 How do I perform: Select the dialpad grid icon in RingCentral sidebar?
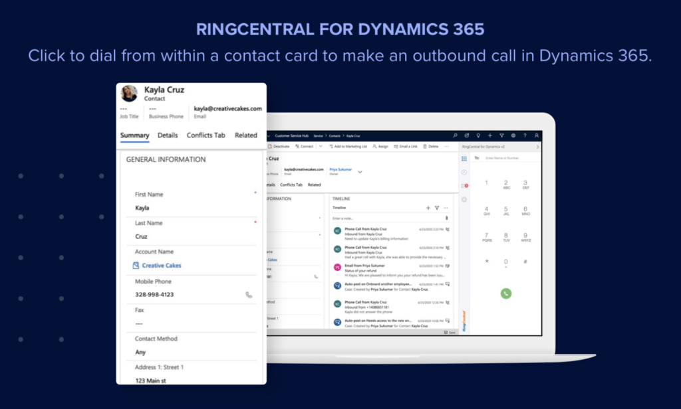pos(464,159)
